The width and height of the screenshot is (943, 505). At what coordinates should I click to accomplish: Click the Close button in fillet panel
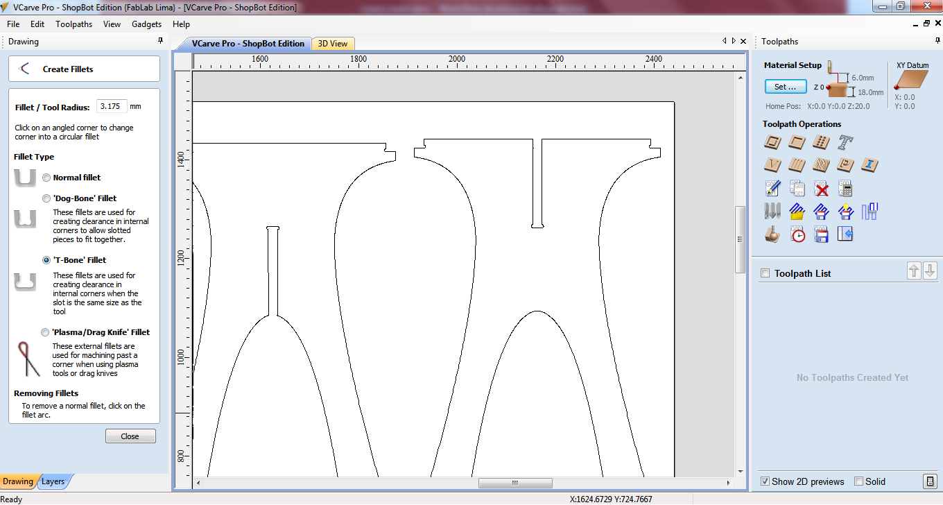(130, 436)
